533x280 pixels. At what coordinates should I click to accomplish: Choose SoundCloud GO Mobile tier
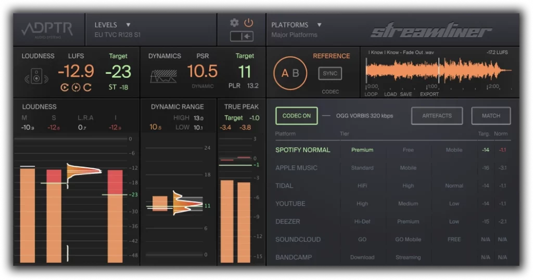408,239
